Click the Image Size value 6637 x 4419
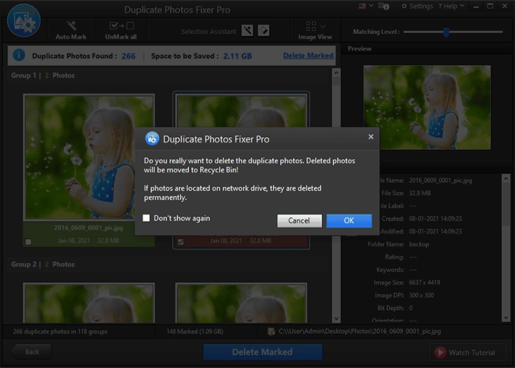This screenshot has height=368, width=515. coord(425,282)
